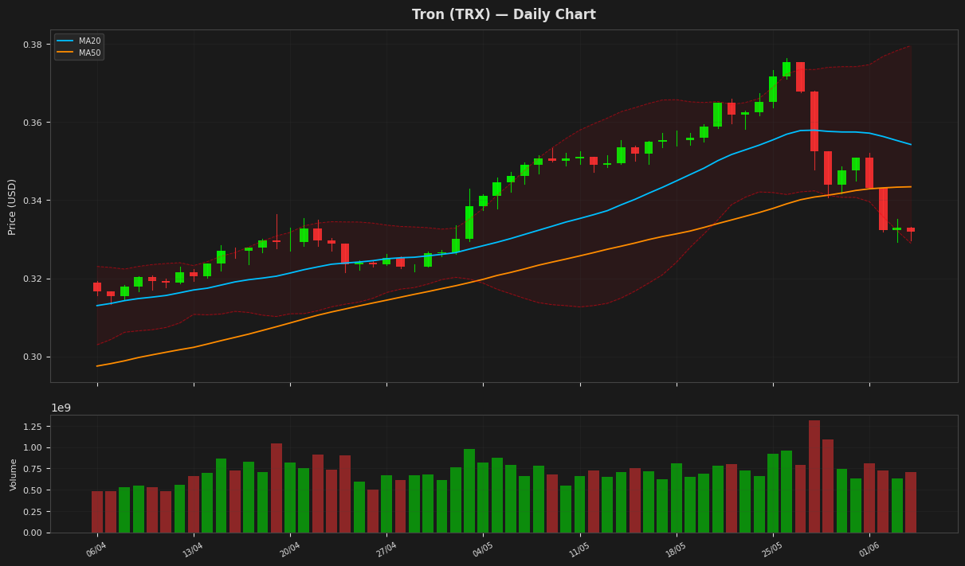Click the "Volume" axis label

(14, 474)
